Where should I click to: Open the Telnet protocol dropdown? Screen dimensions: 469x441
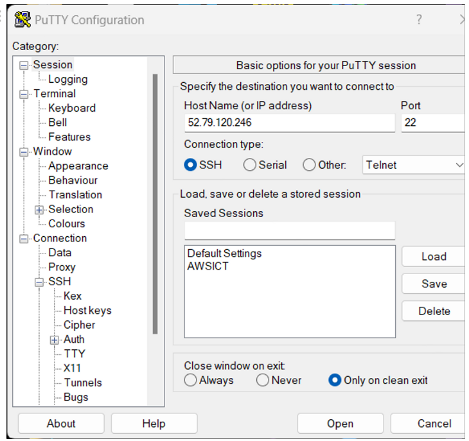413,164
